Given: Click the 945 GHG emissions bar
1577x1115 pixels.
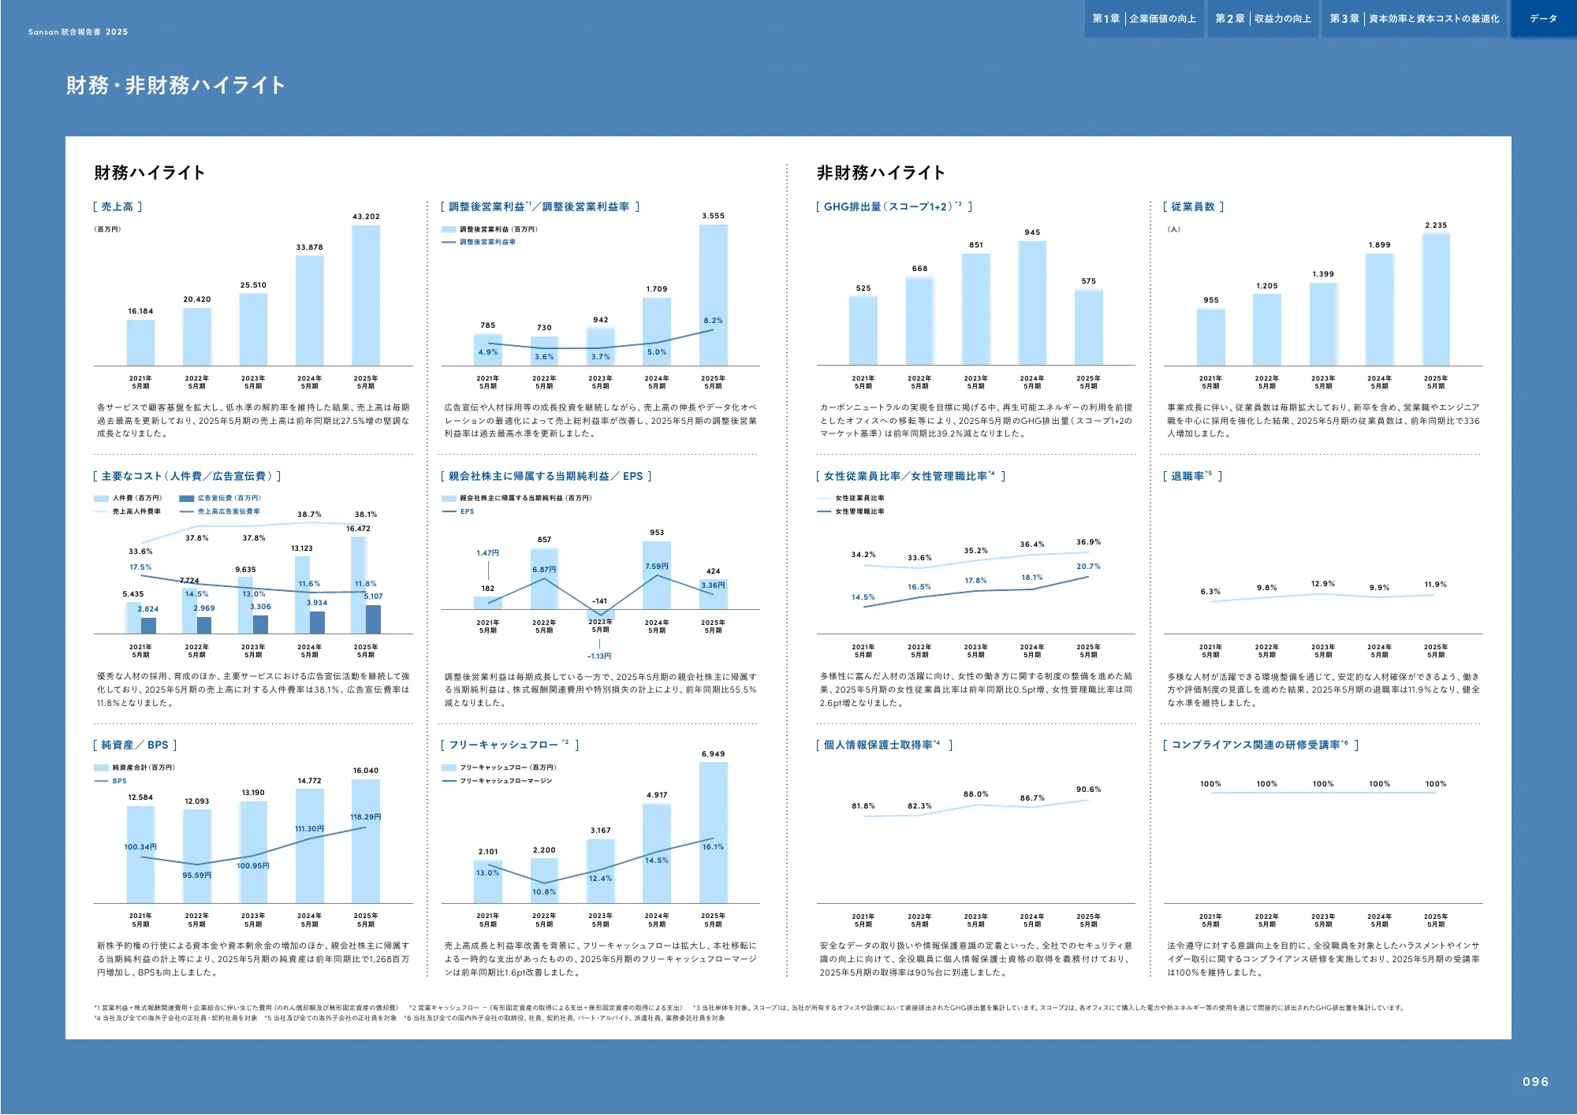Looking at the screenshot, I should [1032, 303].
